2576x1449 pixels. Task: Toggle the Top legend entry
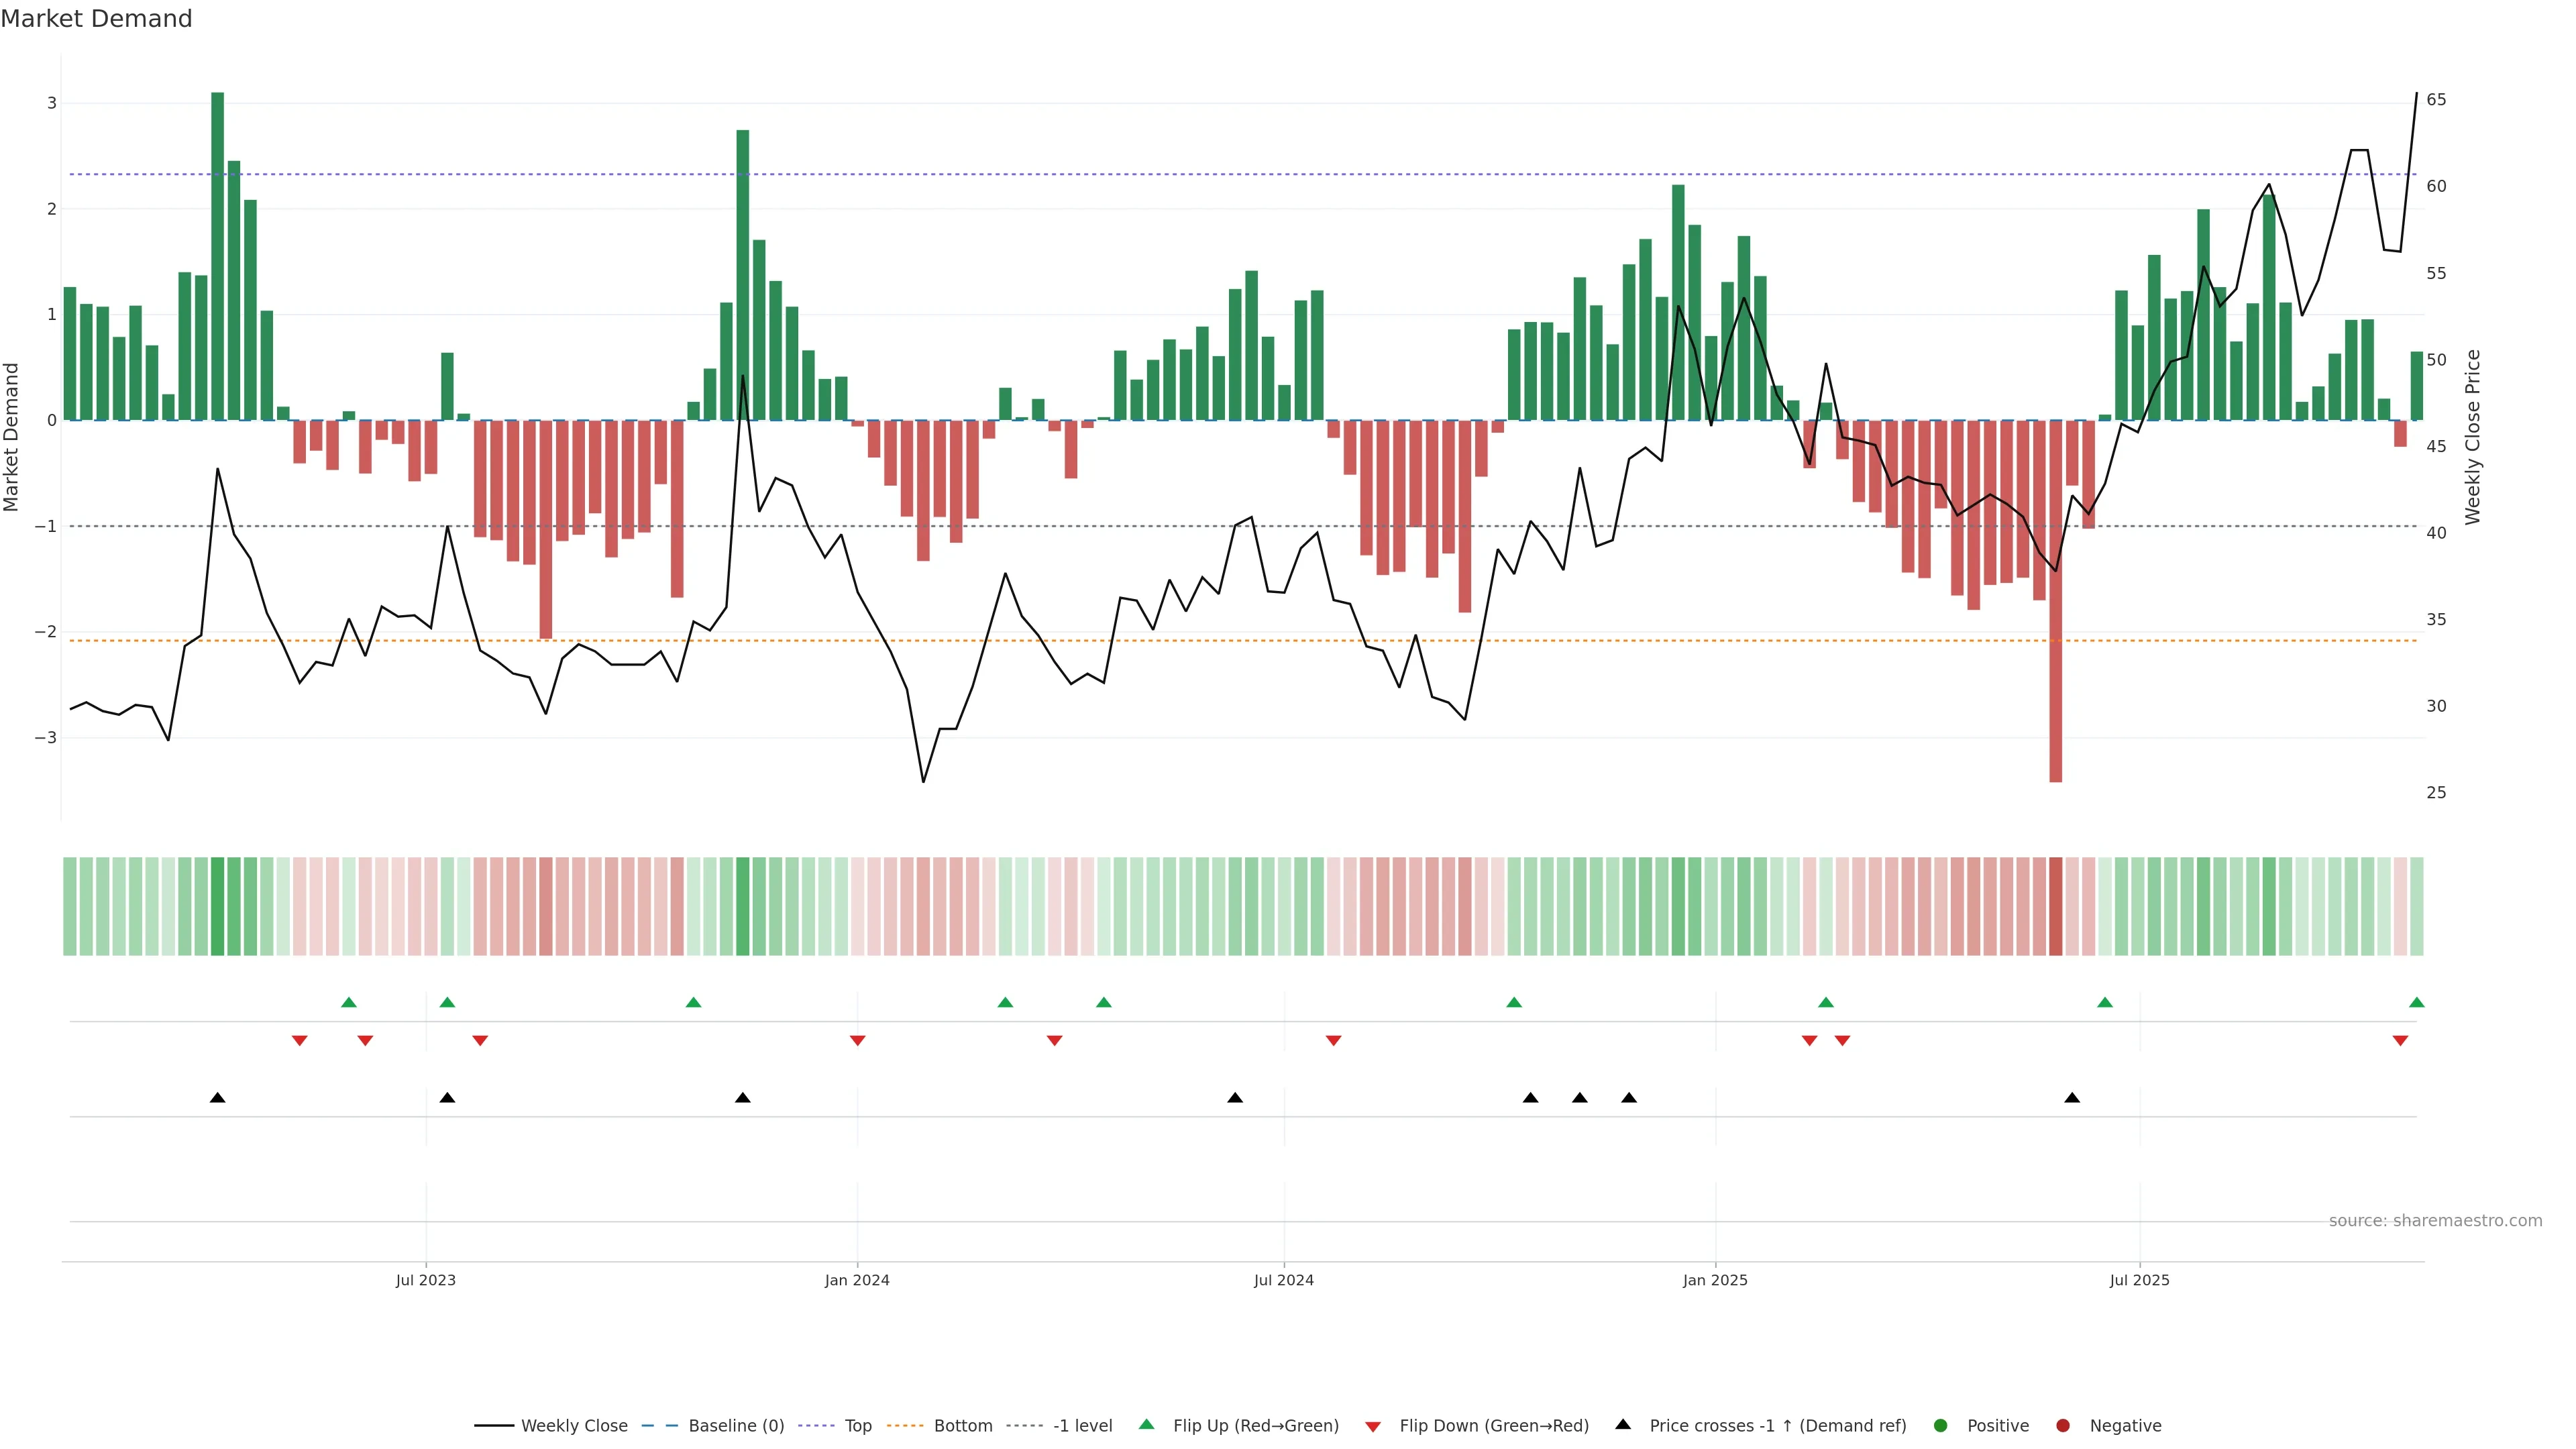coord(857,1425)
